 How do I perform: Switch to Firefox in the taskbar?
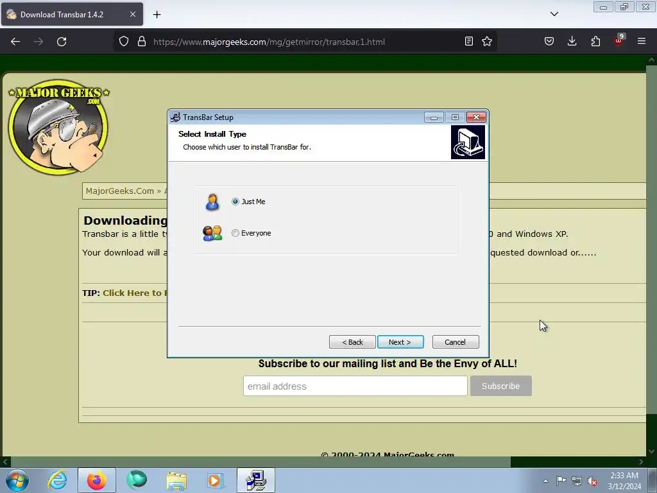coord(97,480)
